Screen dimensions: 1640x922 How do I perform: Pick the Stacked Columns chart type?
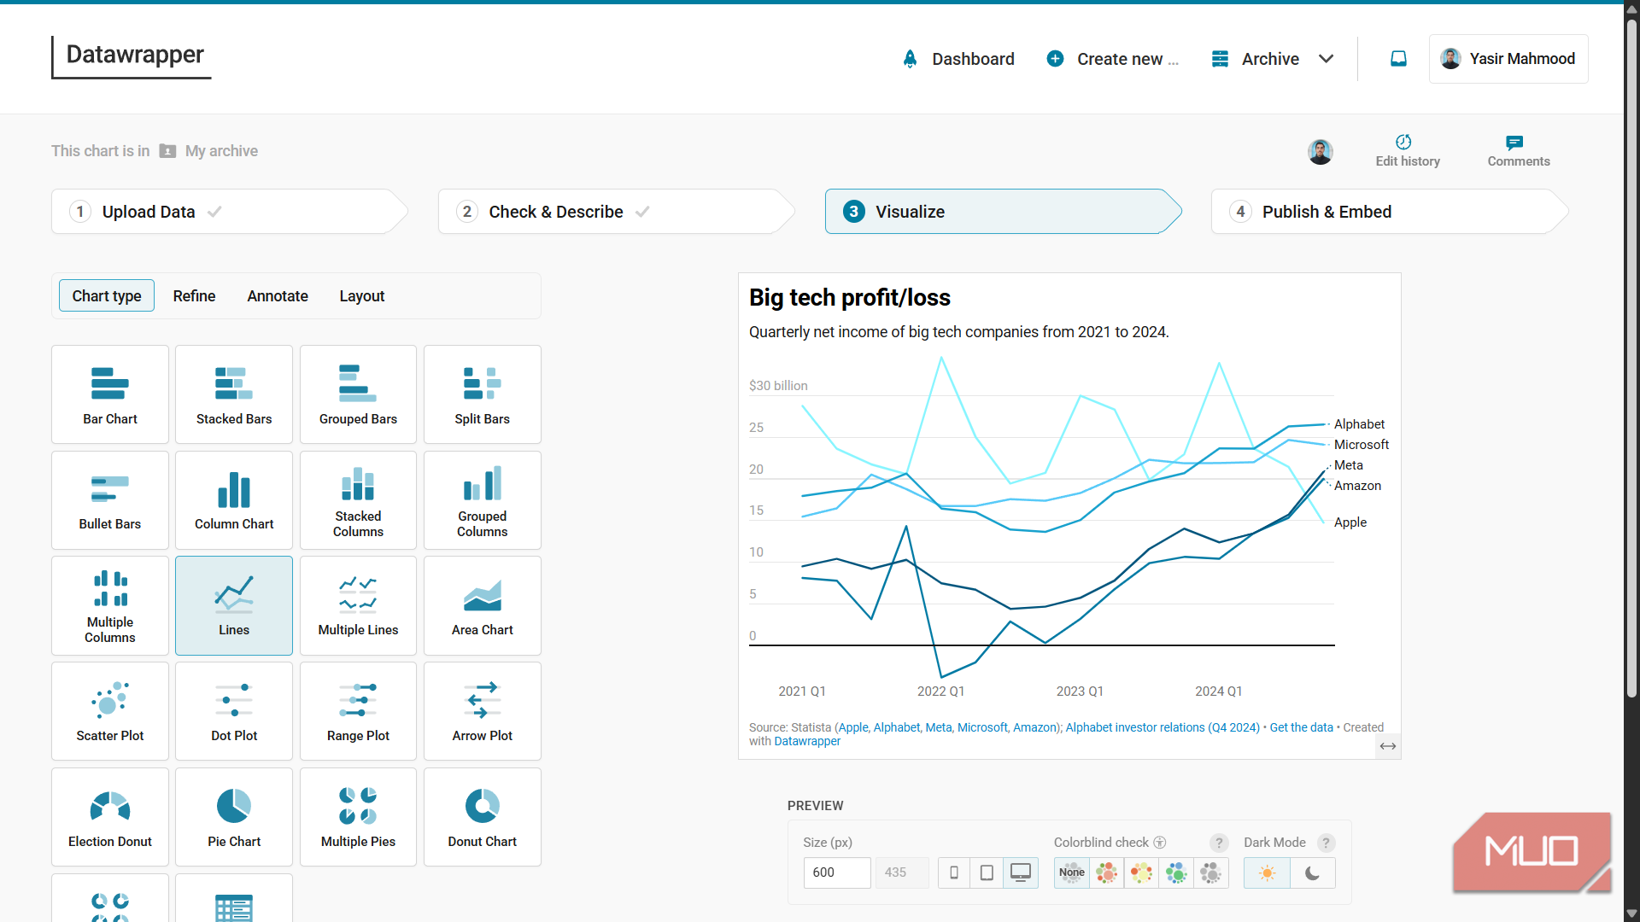tap(358, 500)
